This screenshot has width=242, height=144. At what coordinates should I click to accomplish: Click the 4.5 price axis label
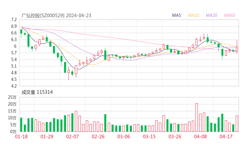coord(14,80)
